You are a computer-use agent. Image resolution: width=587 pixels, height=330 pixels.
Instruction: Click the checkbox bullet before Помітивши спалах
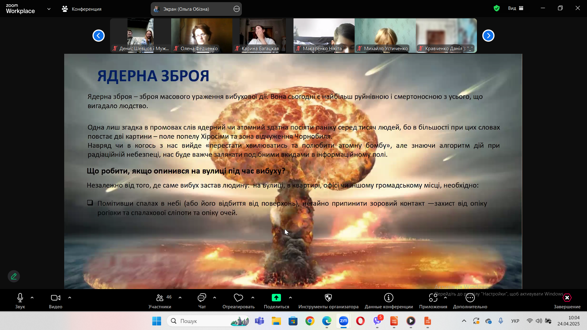[90, 203]
